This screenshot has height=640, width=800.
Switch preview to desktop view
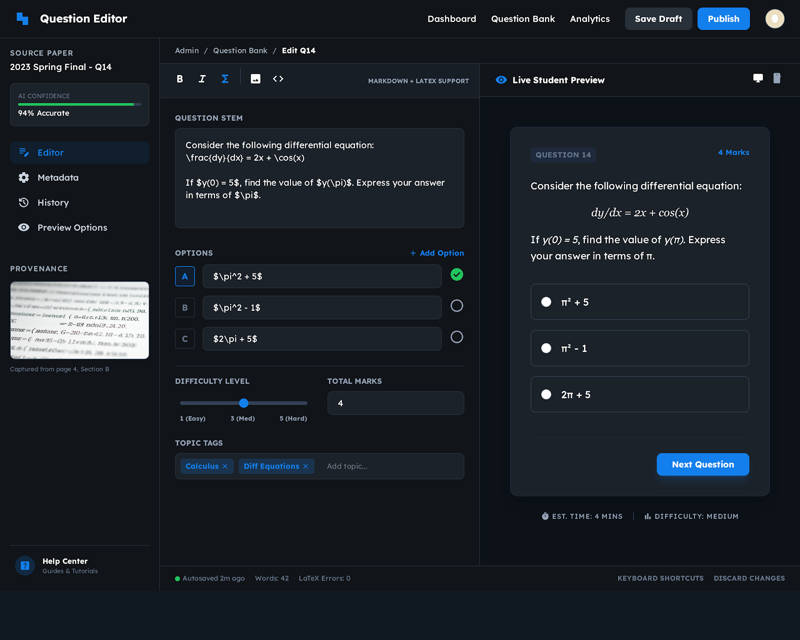(x=757, y=78)
